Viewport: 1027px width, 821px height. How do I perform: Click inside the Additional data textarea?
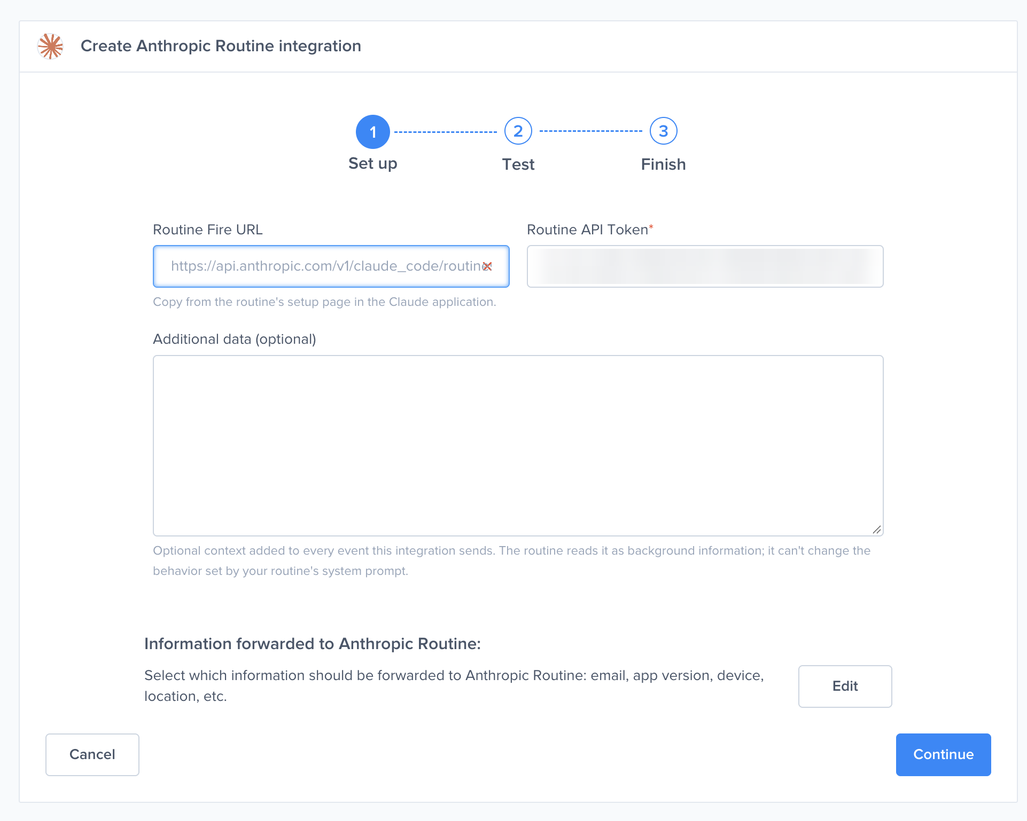(x=518, y=446)
